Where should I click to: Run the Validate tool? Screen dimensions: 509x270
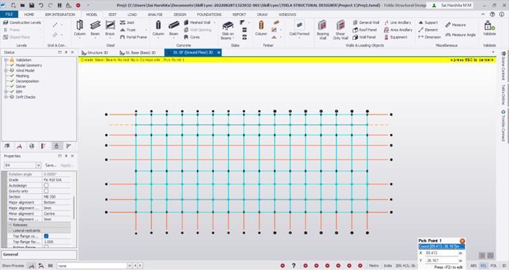pos(489,28)
